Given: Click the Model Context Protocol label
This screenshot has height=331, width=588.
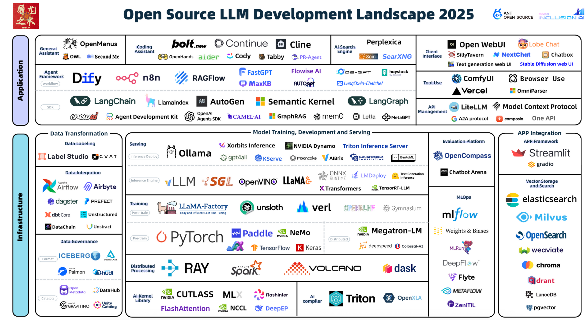Looking at the screenshot, I should 540,107.
